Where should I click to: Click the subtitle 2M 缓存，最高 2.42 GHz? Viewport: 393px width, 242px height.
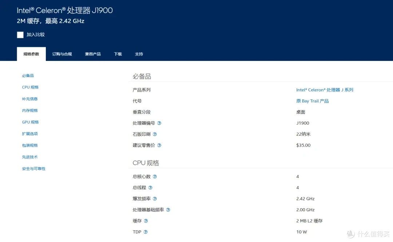tap(50, 21)
